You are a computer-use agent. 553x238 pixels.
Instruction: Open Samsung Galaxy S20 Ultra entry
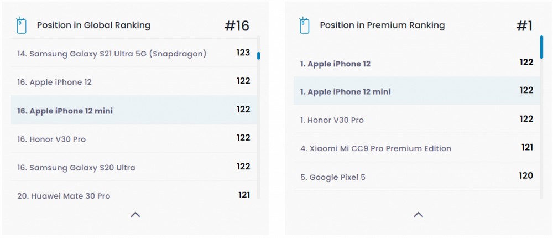point(134,167)
